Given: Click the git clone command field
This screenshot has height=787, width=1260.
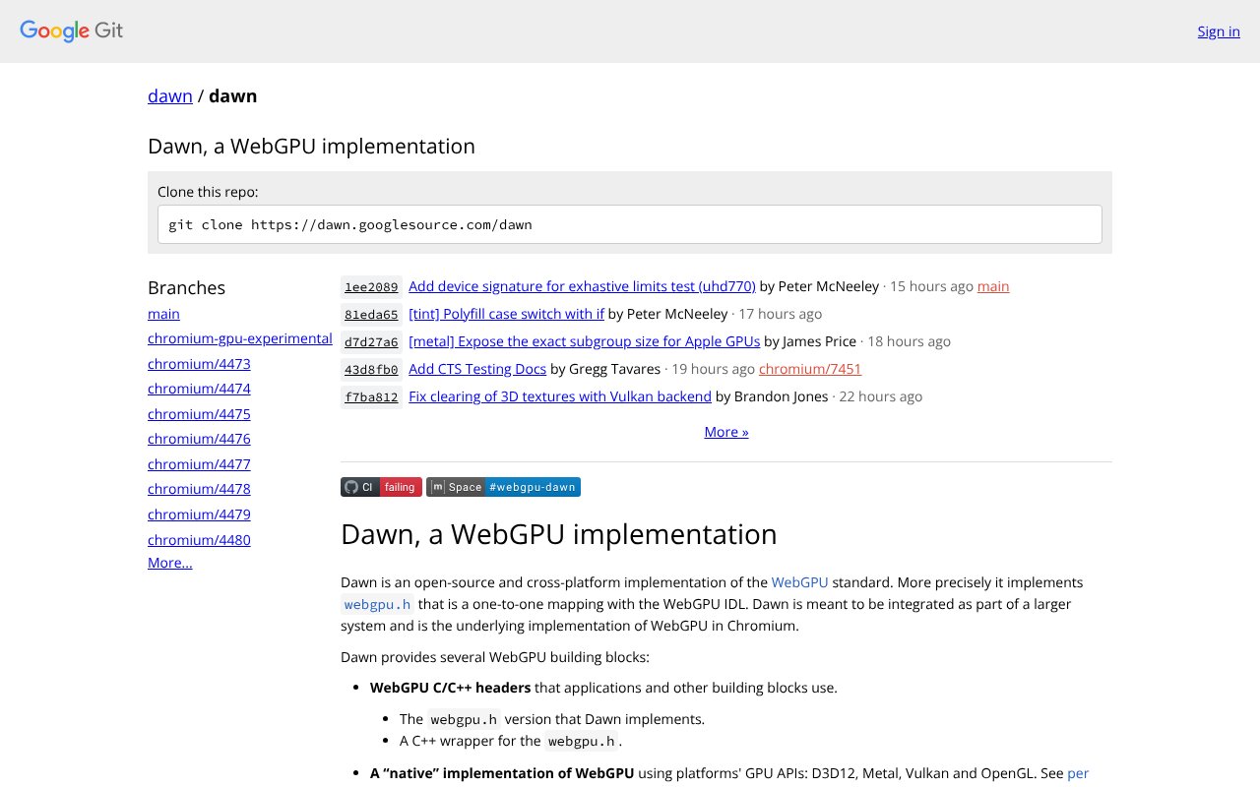Looking at the screenshot, I should [629, 224].
